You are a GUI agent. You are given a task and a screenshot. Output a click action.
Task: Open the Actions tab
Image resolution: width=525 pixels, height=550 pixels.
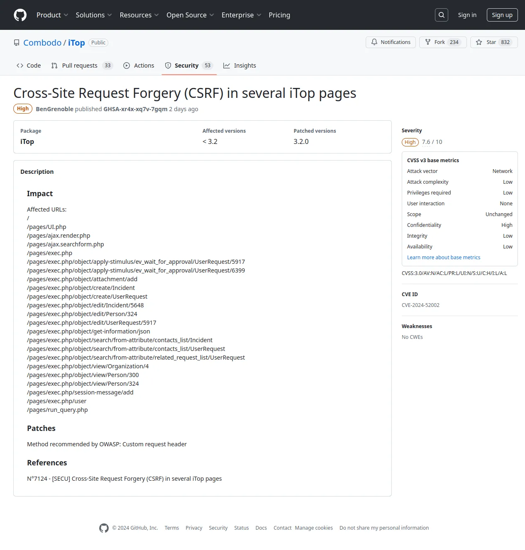pyautogui.click(x=139, y=66)
